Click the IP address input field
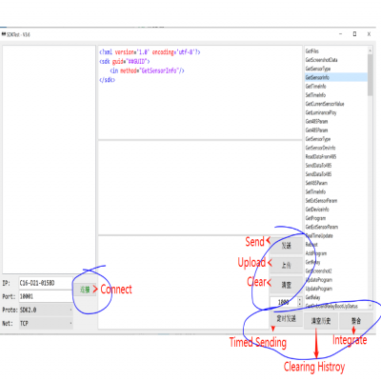Screen dimensions: 381x381 [x=46, y=283]
